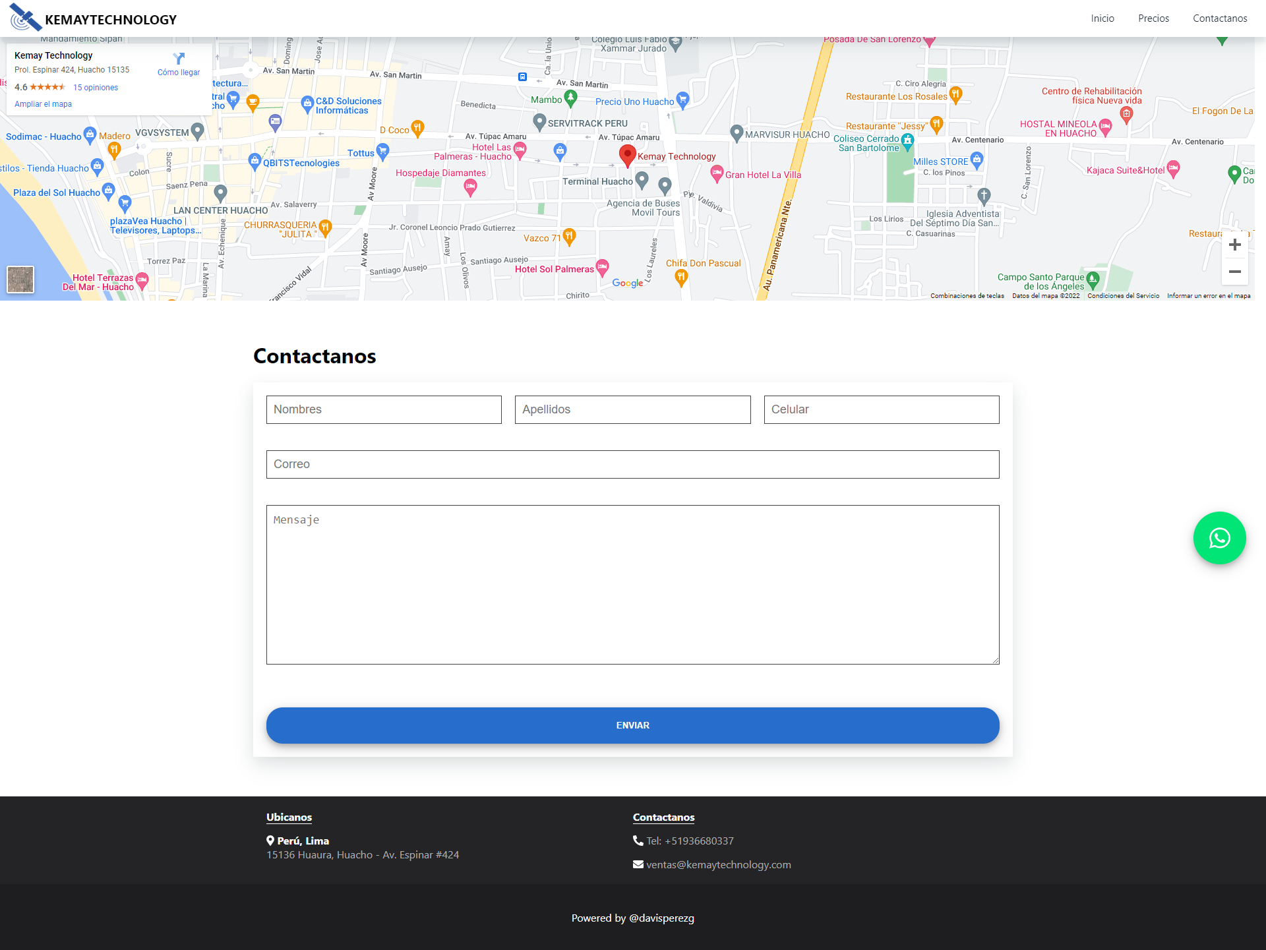Open the Inicio menu item

[1102, 18]
